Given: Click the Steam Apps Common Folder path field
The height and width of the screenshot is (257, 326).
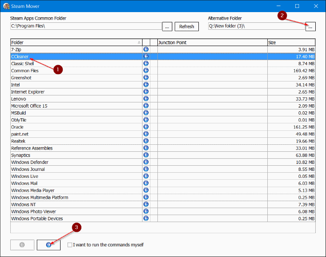Looking at the screenshot, I should [86, 26].
